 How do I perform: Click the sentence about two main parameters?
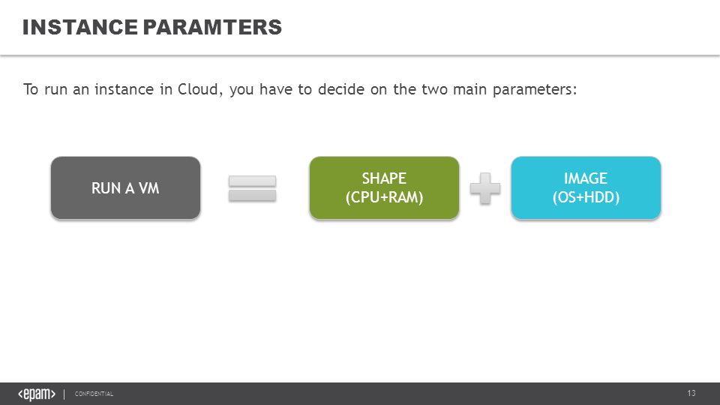pos(300,89)
